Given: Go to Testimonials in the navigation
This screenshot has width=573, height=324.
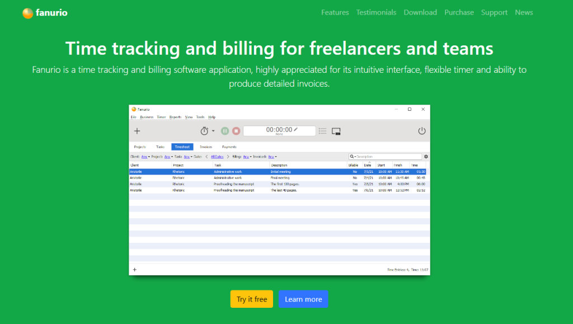Looking at the screenshot, I should (376, 12).
